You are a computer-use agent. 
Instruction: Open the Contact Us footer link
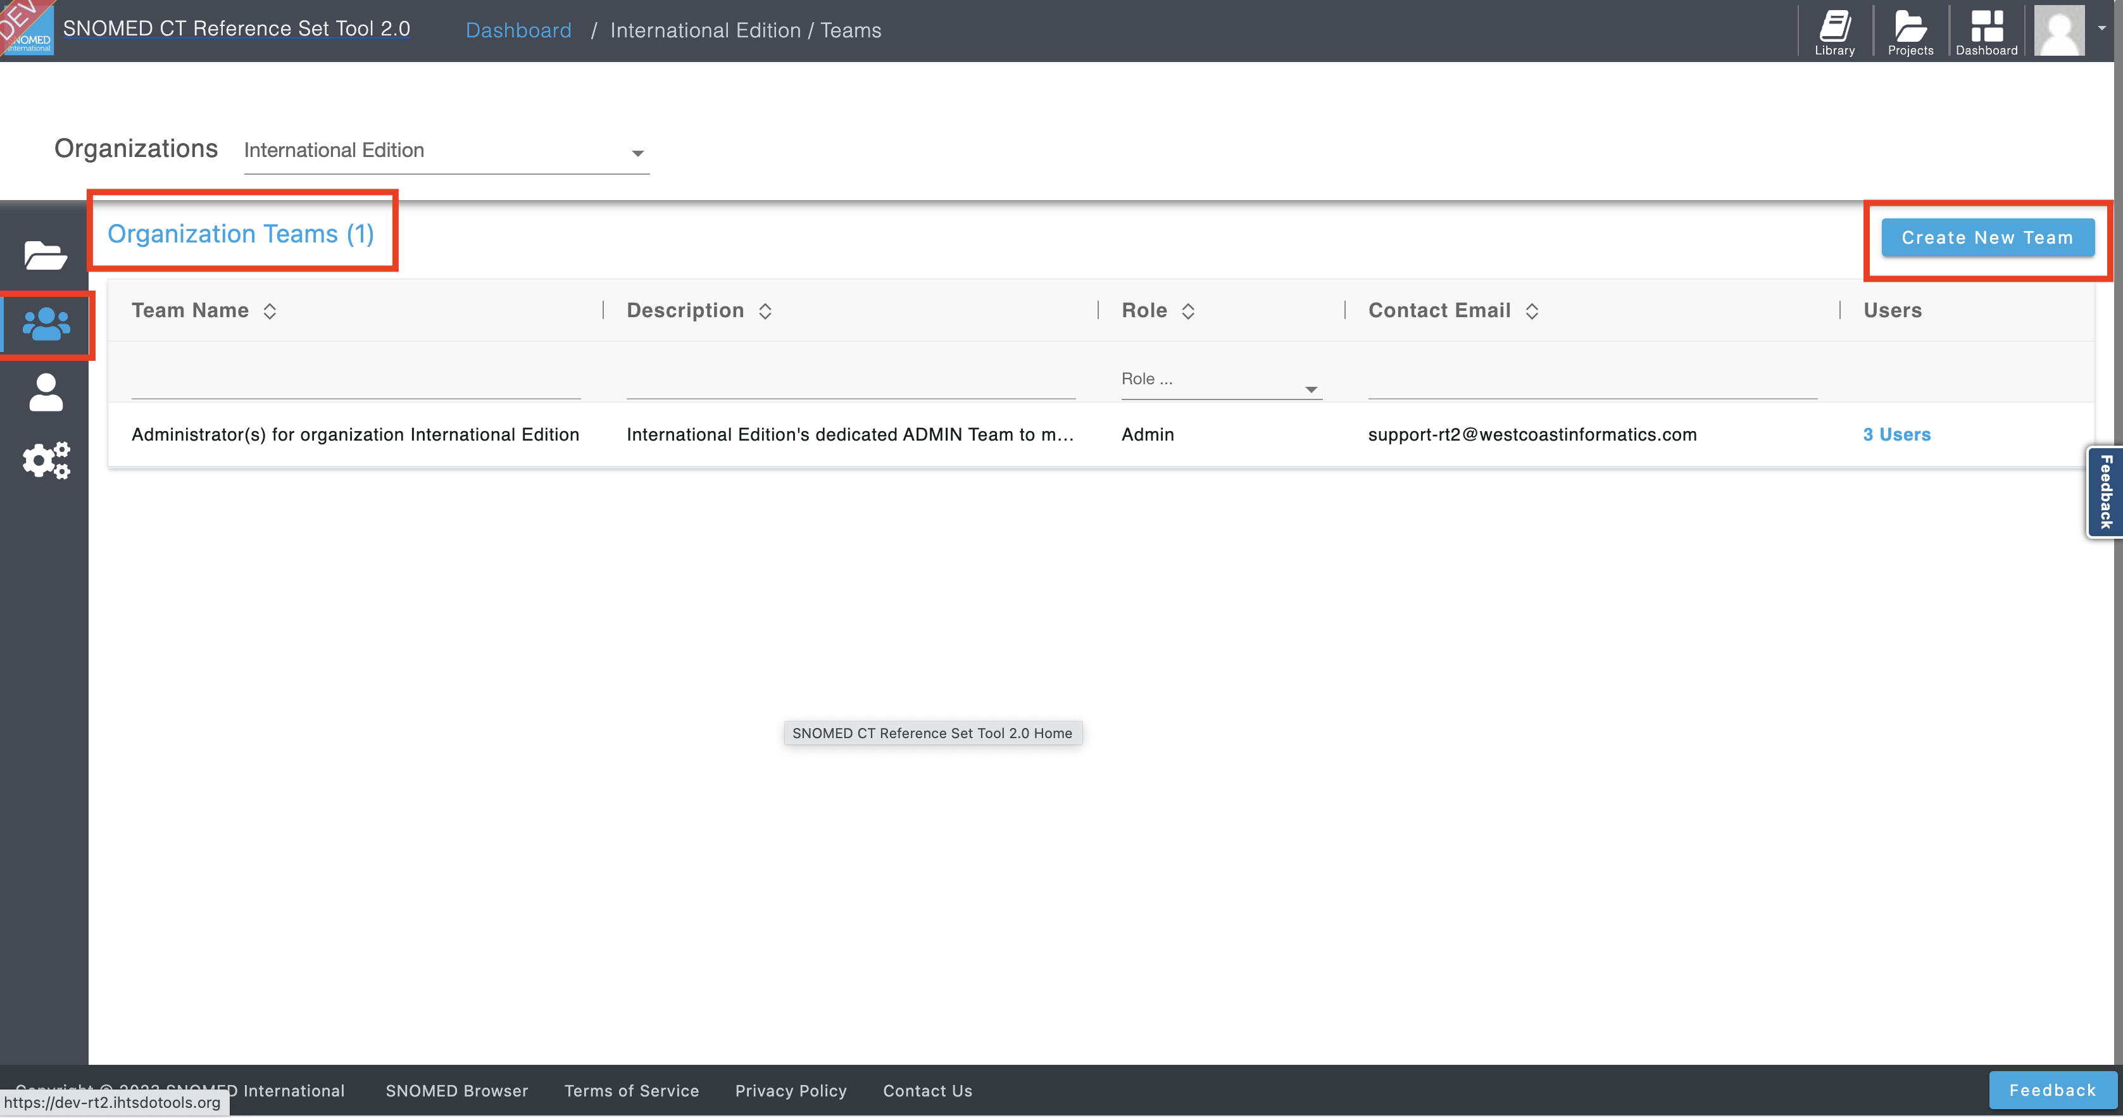pyautogui.click(x=927, y=1091)
